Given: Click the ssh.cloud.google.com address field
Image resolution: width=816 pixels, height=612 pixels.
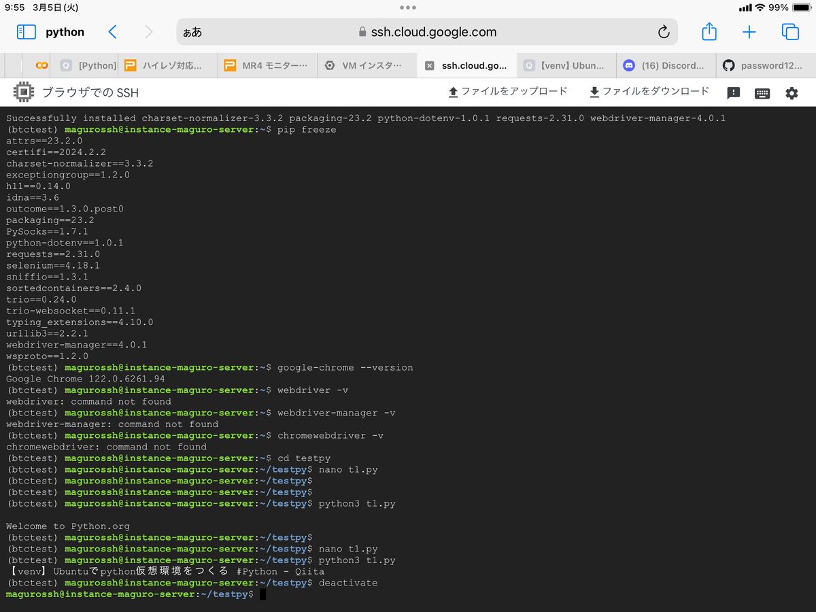Looking at the screenshot, I should 427,32.
